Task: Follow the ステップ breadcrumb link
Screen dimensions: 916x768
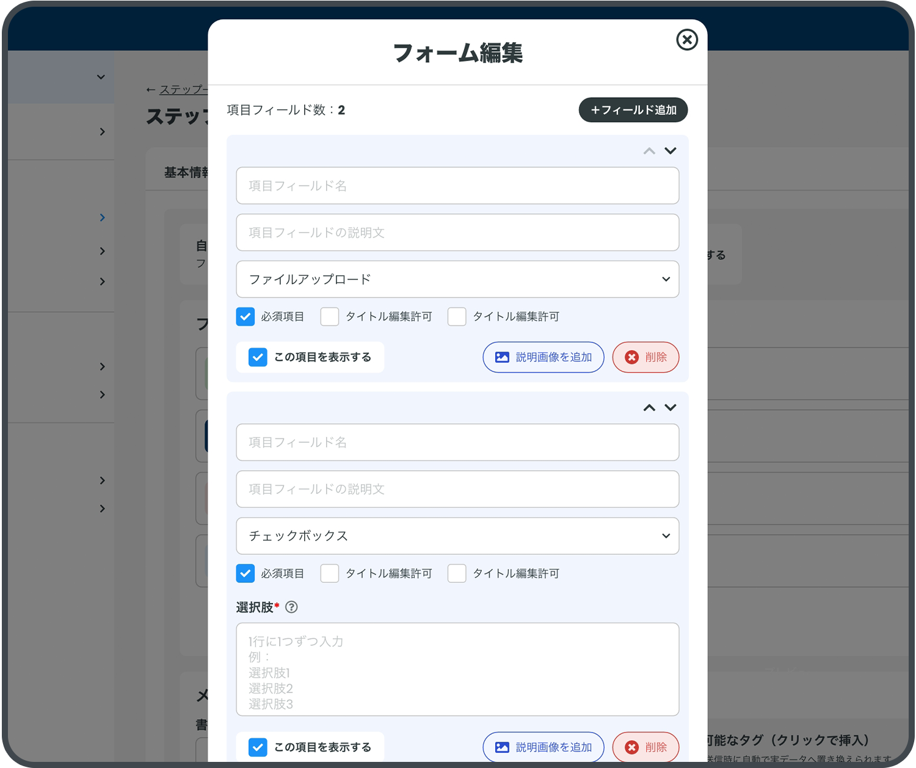Action: click(180, 89)
